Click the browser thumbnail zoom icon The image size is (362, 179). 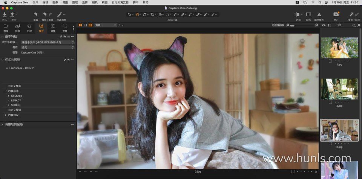click(358, 25)
